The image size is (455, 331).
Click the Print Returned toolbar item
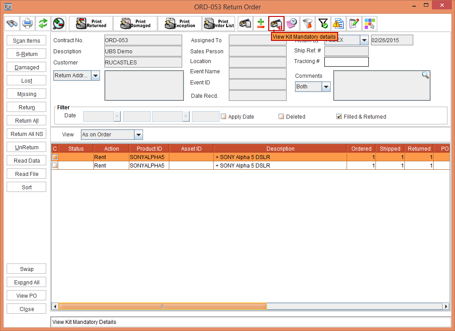click(x=90, y=23)
